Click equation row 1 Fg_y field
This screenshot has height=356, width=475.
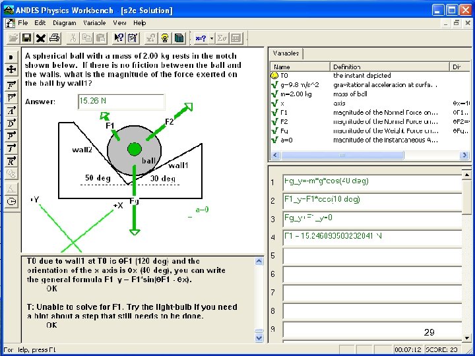tap(372, 182)
